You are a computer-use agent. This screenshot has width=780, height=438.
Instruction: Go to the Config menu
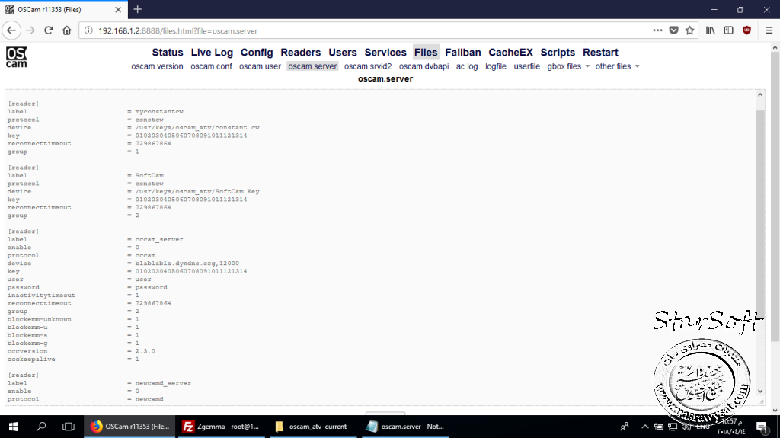[x=257, y=53]
